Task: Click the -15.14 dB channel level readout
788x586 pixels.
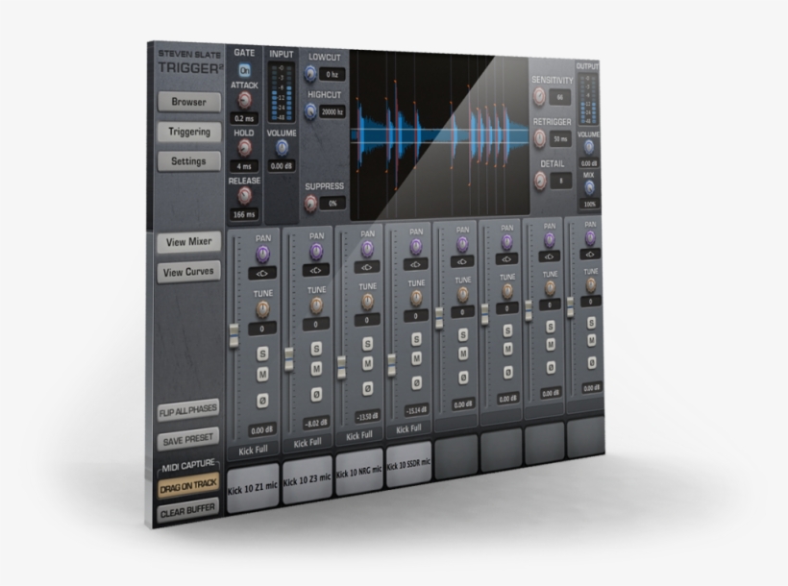Action: (x=416, y=409)
